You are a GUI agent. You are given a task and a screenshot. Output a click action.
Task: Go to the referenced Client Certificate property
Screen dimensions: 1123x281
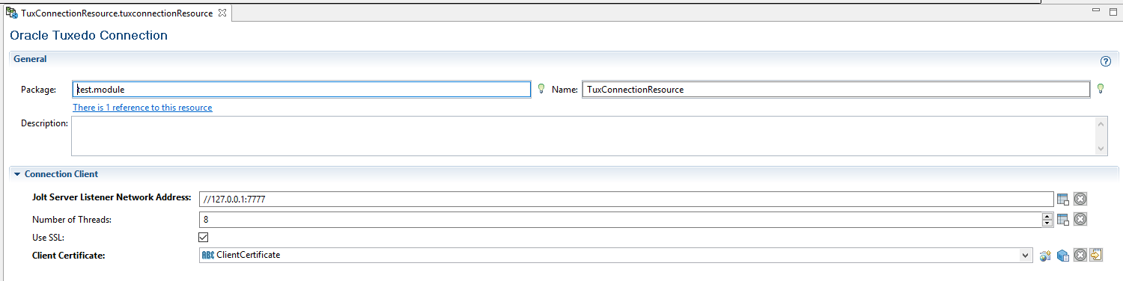tap(1096, 255)
